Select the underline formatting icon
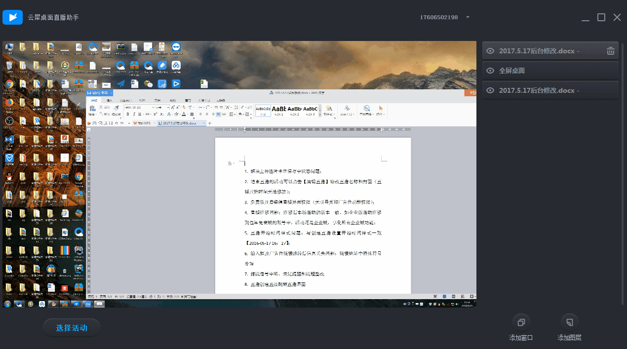Viewport: 627px width, 349px height. tap(139, 114)
